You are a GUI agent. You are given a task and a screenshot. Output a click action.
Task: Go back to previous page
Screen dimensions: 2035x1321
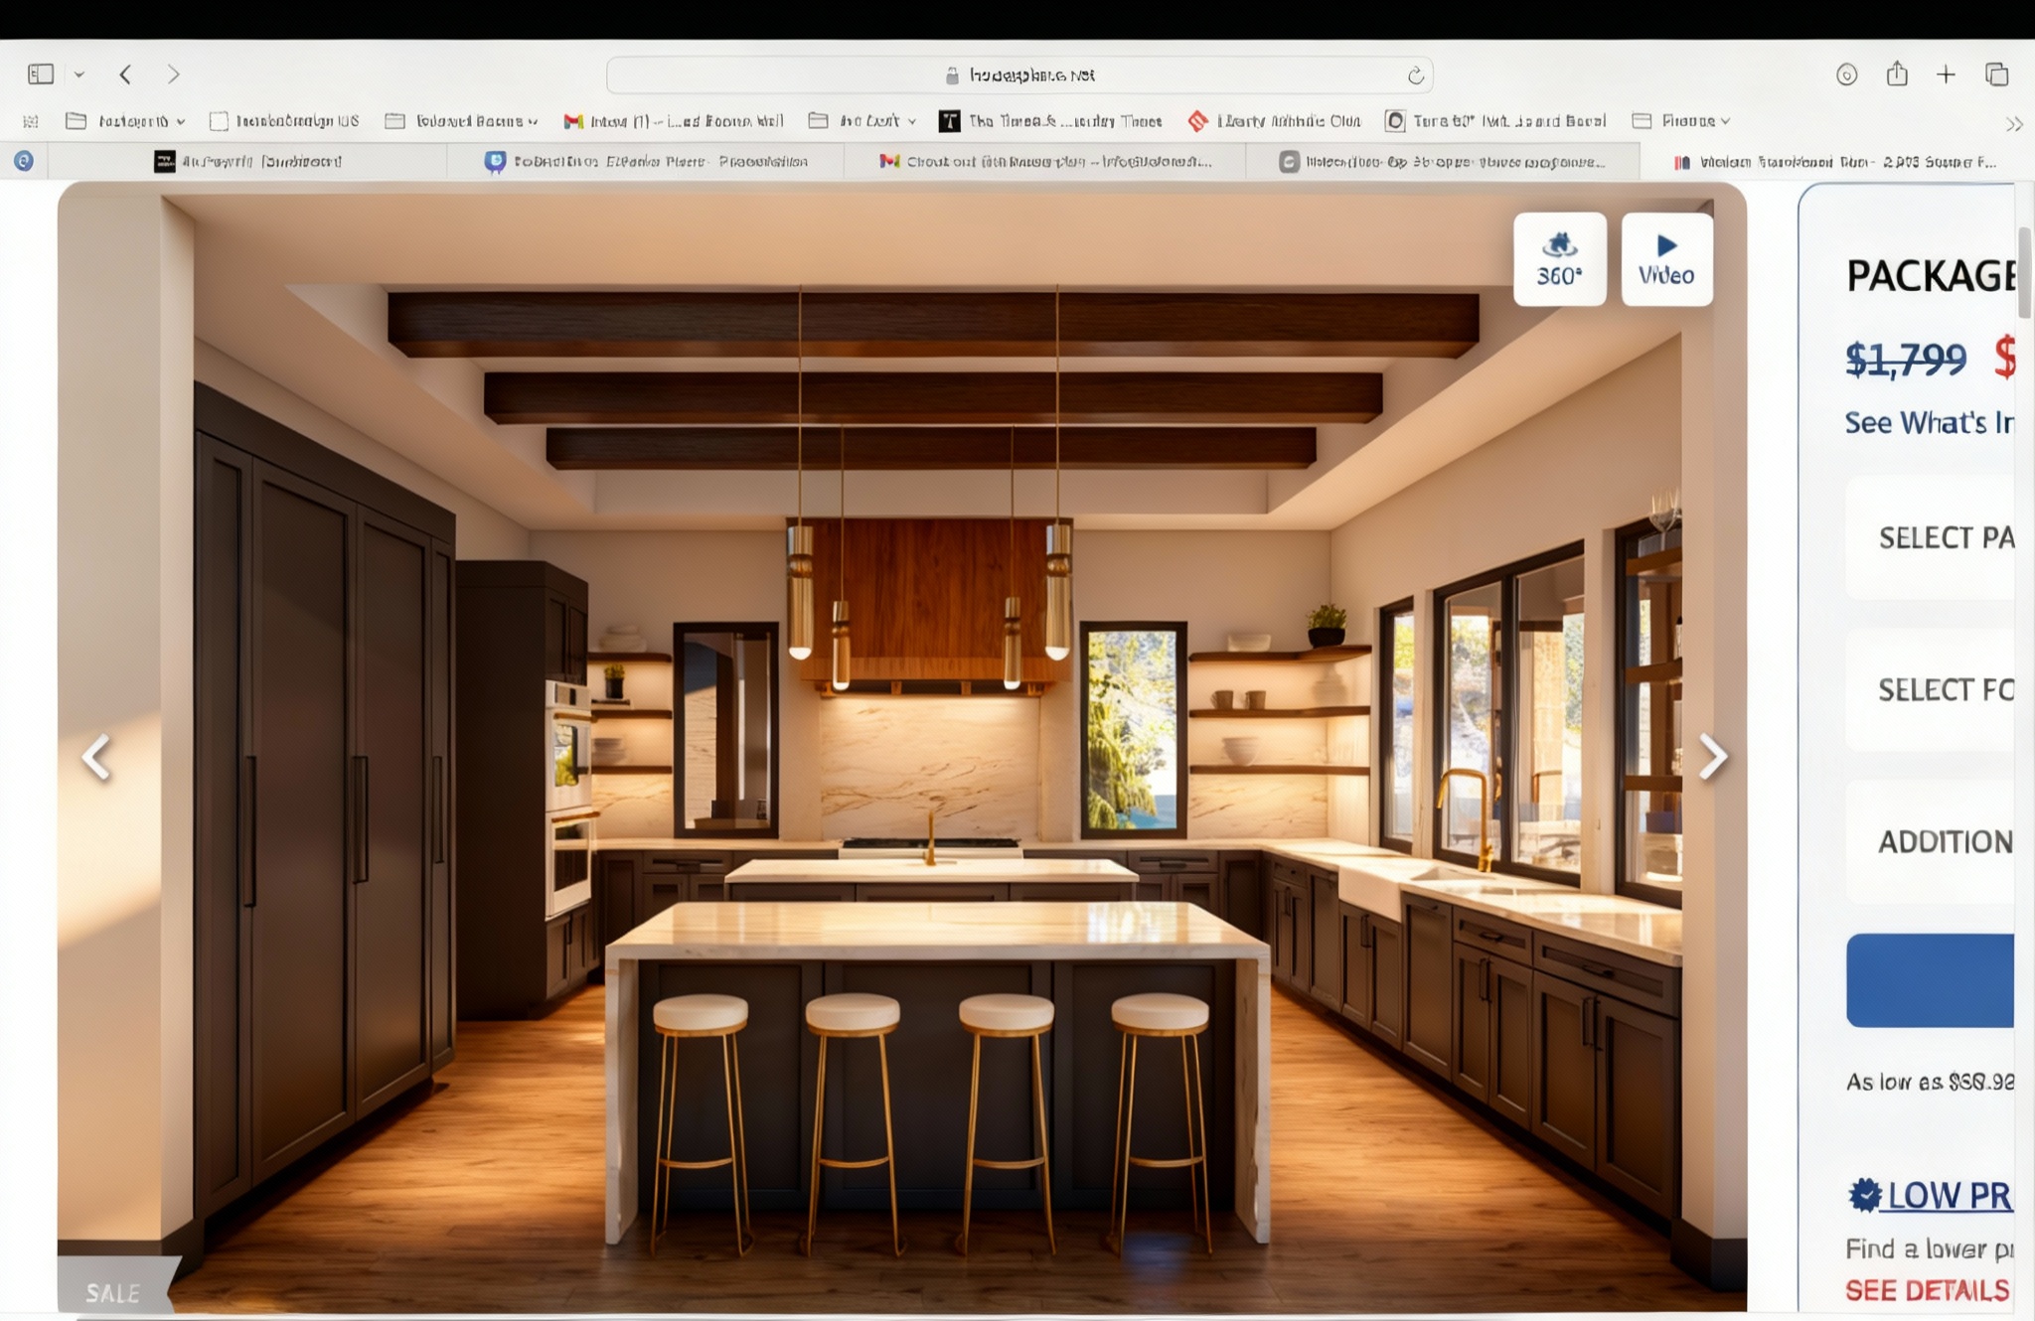tap(126, 74)
